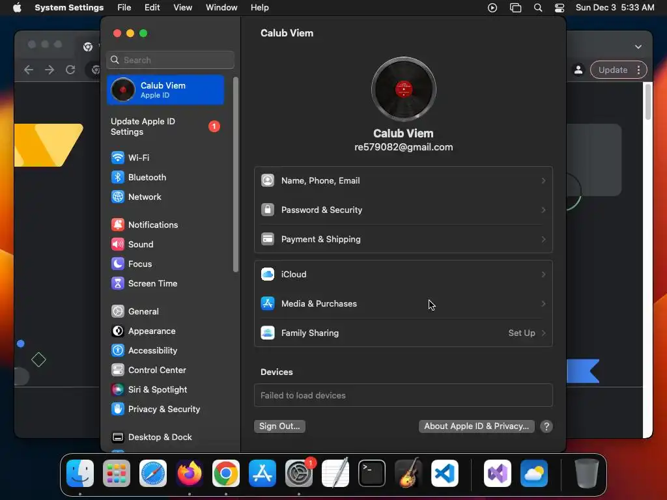This screenshot has width=667, height=500.
Task: Click the question mark help button
Action: pos(546,426)
